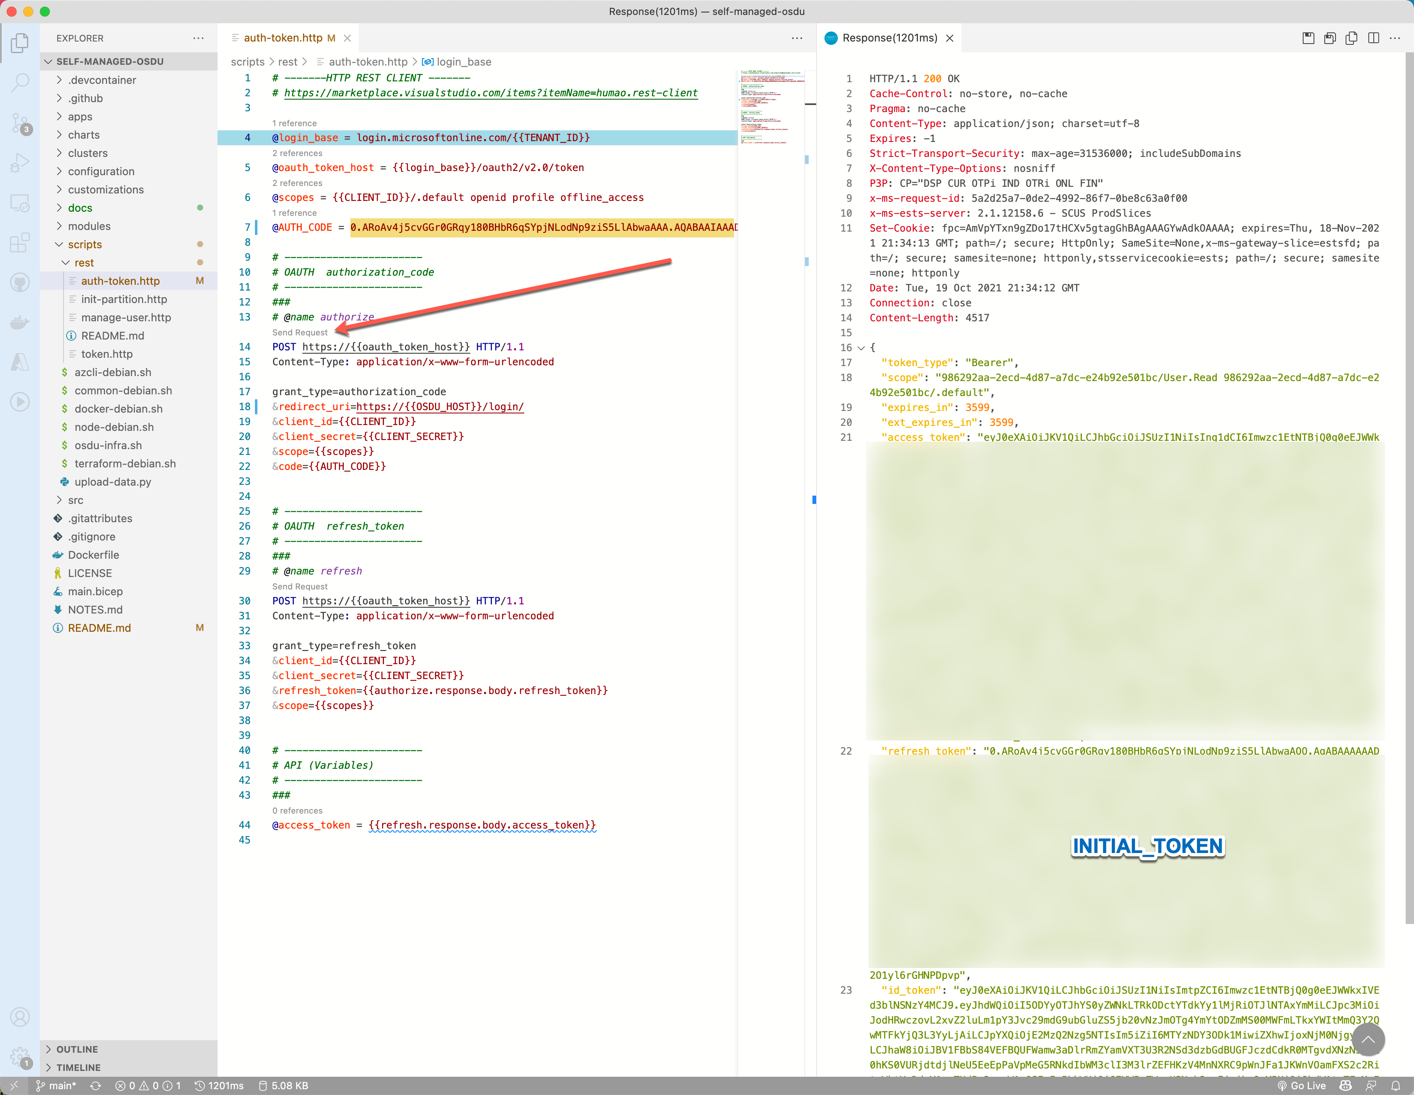Open the Source Control view
Screen dimensions: 1414x1095
[20, 122]
